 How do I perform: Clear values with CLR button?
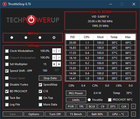[124, 106]
